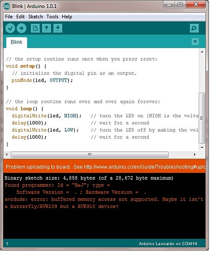
Task: Click 'Software Version' console line
Action: [x=81, y=192]
